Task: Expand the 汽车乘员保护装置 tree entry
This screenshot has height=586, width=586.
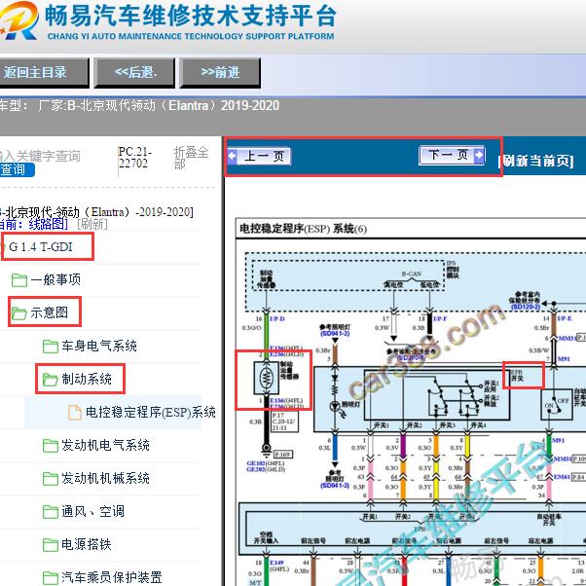Action: coord(112,577)
